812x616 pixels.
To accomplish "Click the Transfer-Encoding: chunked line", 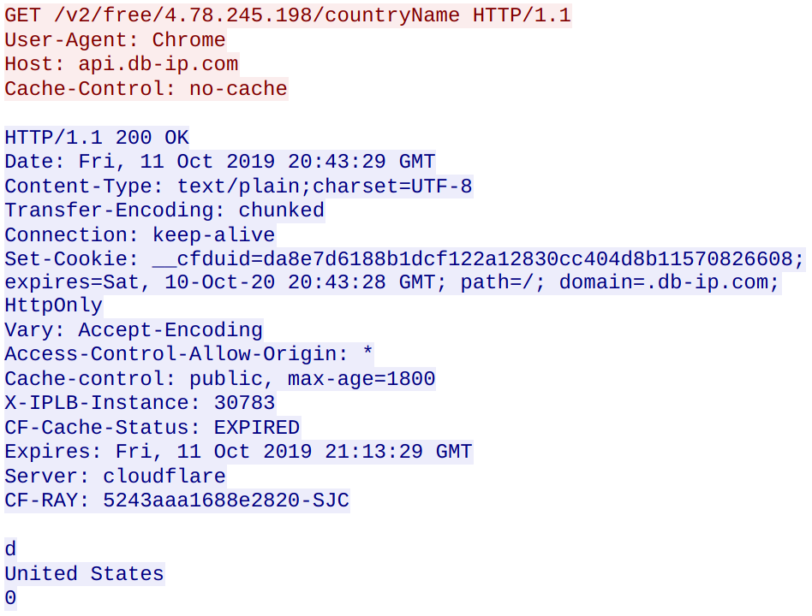I will pyautogui.click(x=164, y=210).
